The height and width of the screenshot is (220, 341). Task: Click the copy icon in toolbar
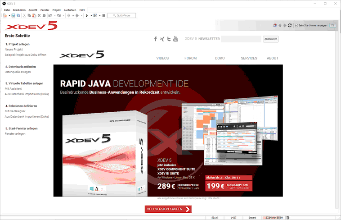(x=29, y=15)
